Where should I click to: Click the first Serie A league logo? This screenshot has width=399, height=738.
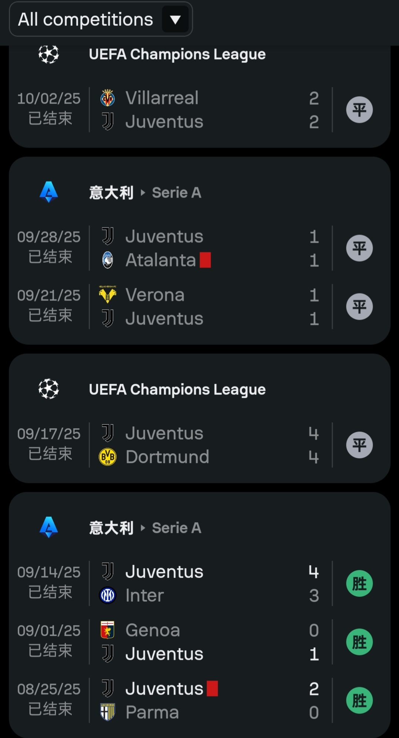coord(49,192)
